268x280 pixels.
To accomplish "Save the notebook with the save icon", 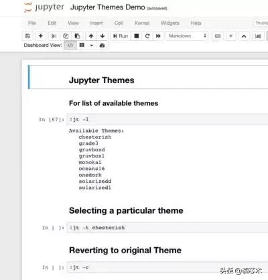I will point(27,36).
